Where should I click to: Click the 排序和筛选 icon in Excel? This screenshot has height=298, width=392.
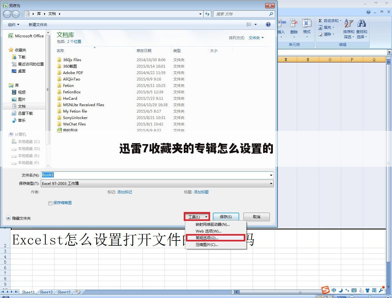point(349,23)
